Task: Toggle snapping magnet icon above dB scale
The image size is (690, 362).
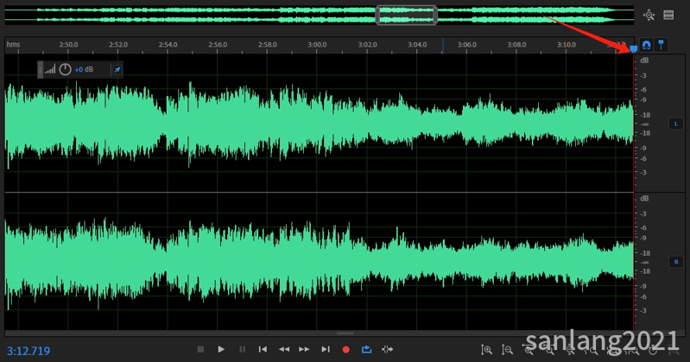Action: (646, 45)
